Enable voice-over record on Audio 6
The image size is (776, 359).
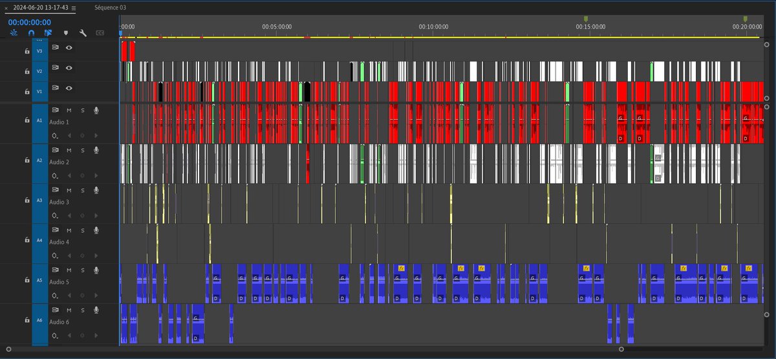[x=96, y=310]
